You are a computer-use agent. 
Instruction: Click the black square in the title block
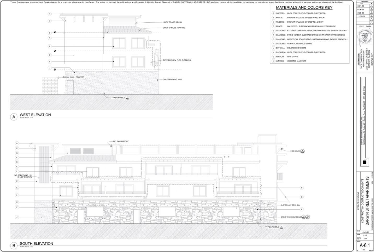(365, 162)
